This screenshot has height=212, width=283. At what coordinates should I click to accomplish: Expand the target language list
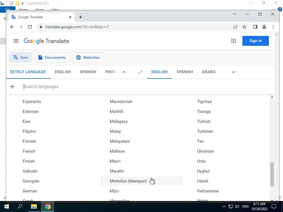point(233,72)
